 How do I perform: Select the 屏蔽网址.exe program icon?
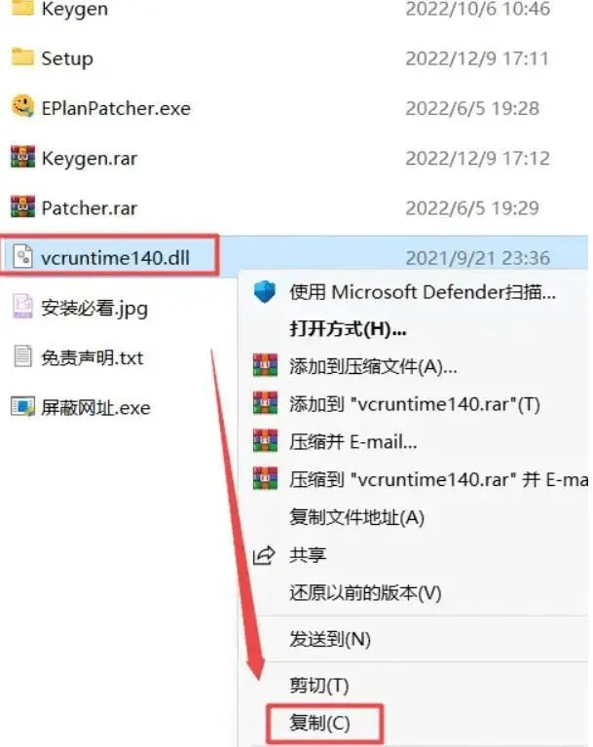22,406
